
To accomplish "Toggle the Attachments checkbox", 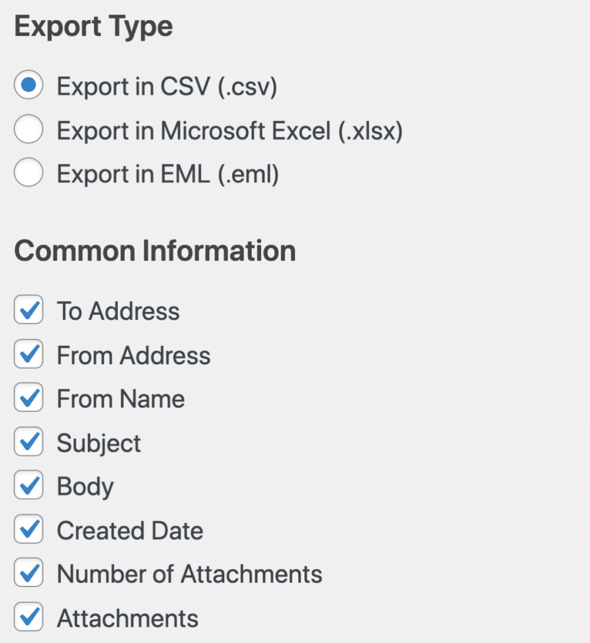I will click(x=28, y=617).
